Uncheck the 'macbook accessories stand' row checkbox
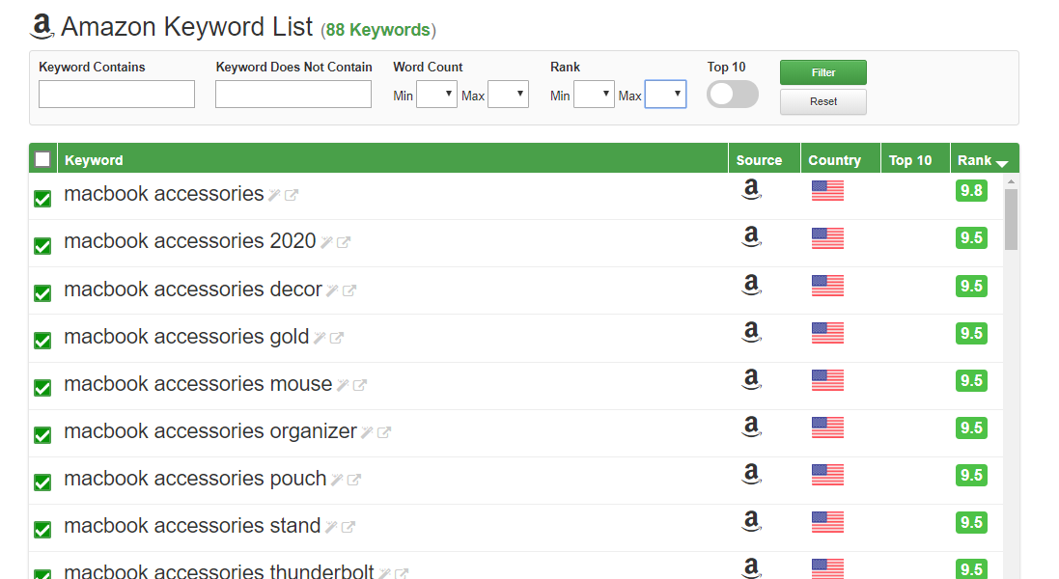Viewport: 1059px width, 579px height. (x=42, y=530)
